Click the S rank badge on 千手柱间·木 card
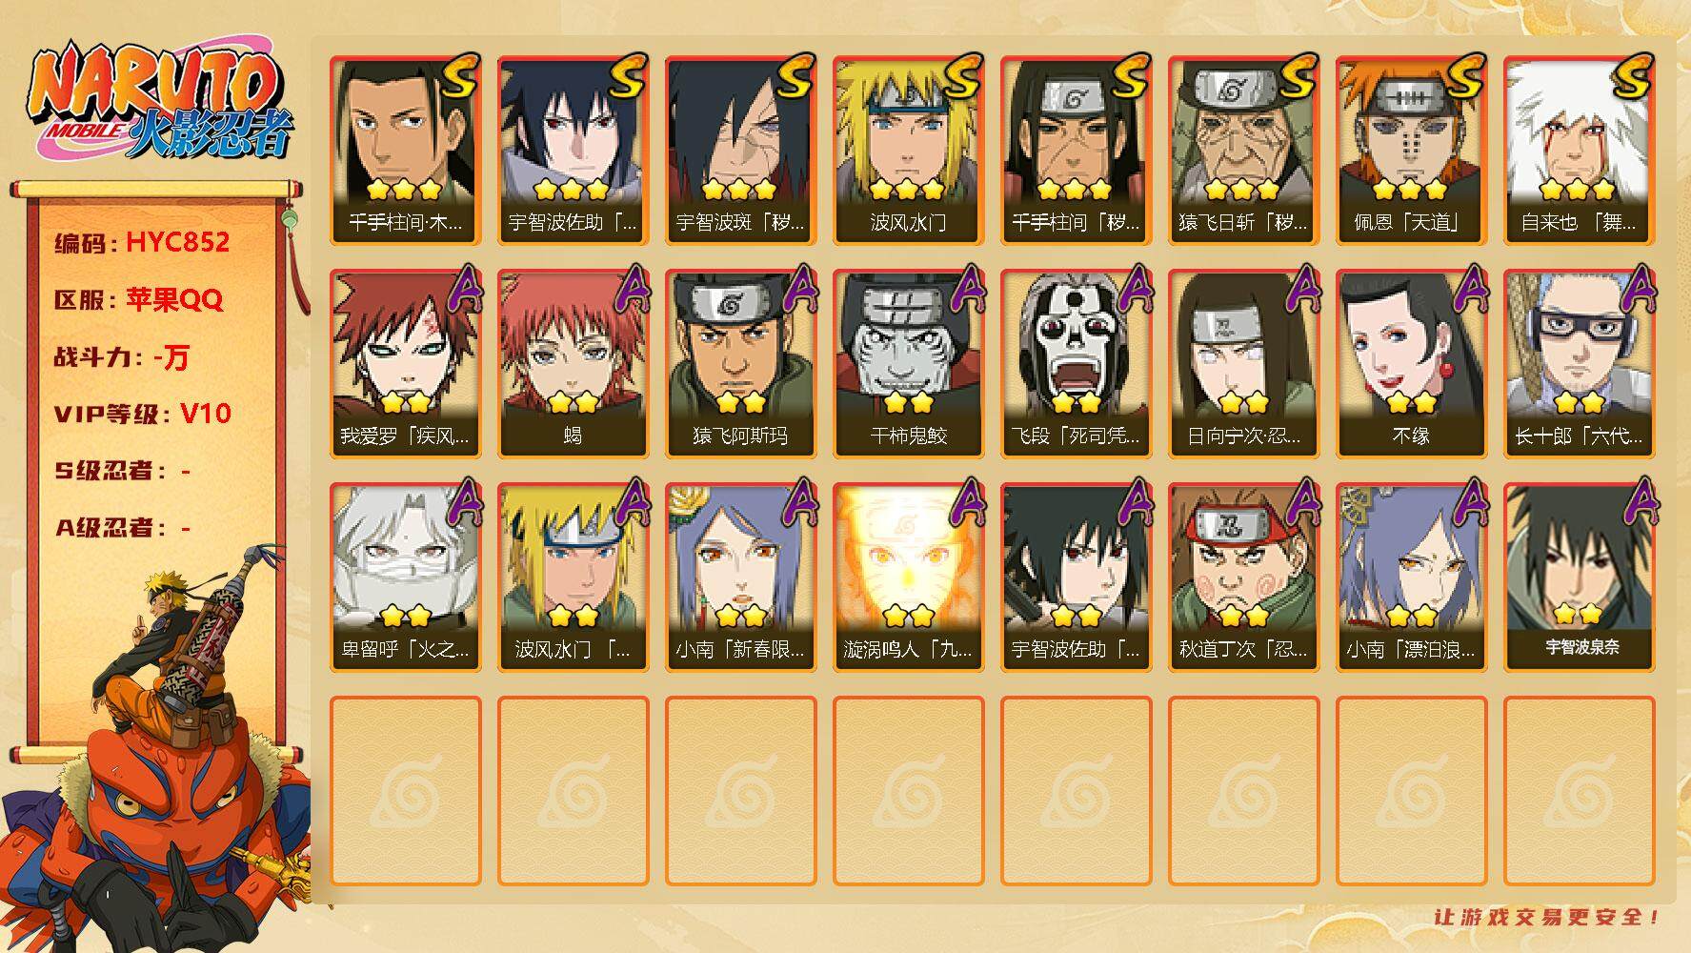1691x953 pixels. (459, 77)
